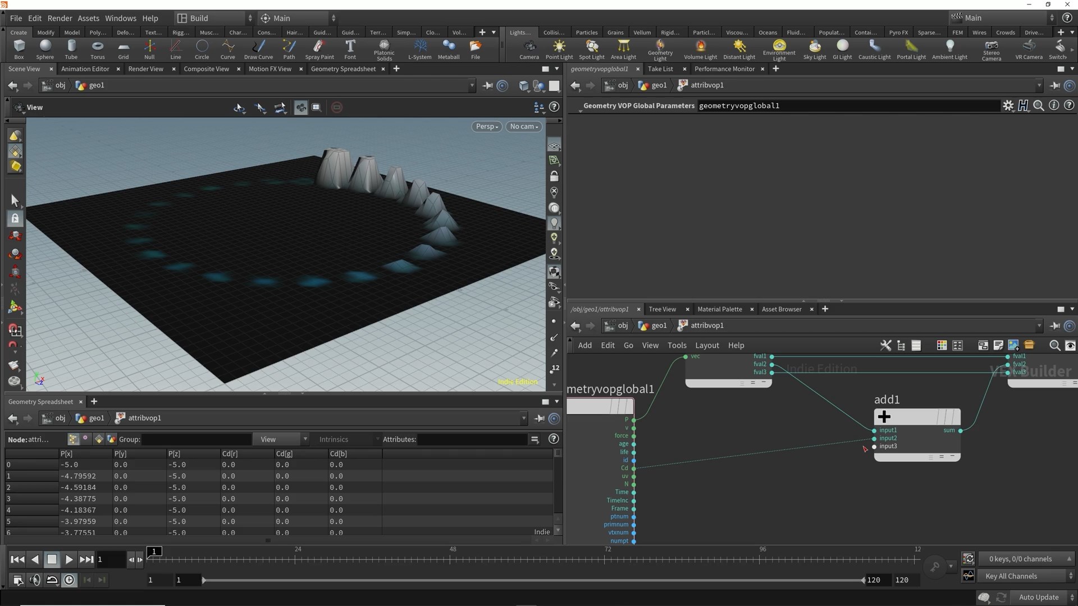1078x606 pixels.
Task: Select the Grid shelf tool
Action: [x=124, y=49]
